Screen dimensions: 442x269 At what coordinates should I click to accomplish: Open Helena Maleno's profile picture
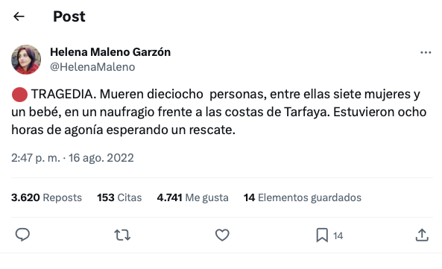tap(26, 60)
